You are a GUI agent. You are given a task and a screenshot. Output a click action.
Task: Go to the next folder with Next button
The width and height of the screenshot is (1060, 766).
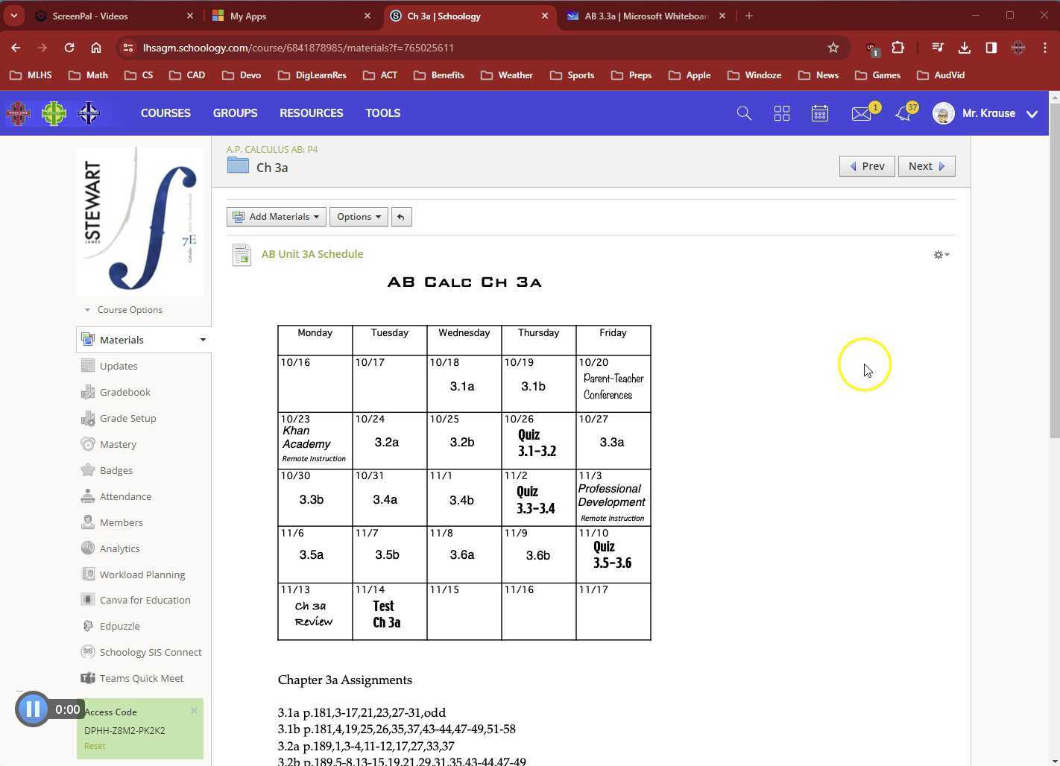coord(926,165)
